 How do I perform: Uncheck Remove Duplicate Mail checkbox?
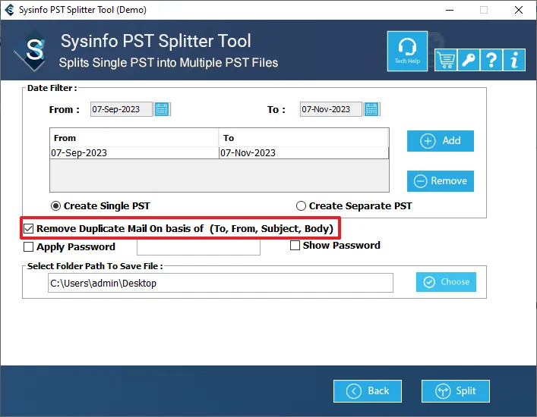pos(28,229)
